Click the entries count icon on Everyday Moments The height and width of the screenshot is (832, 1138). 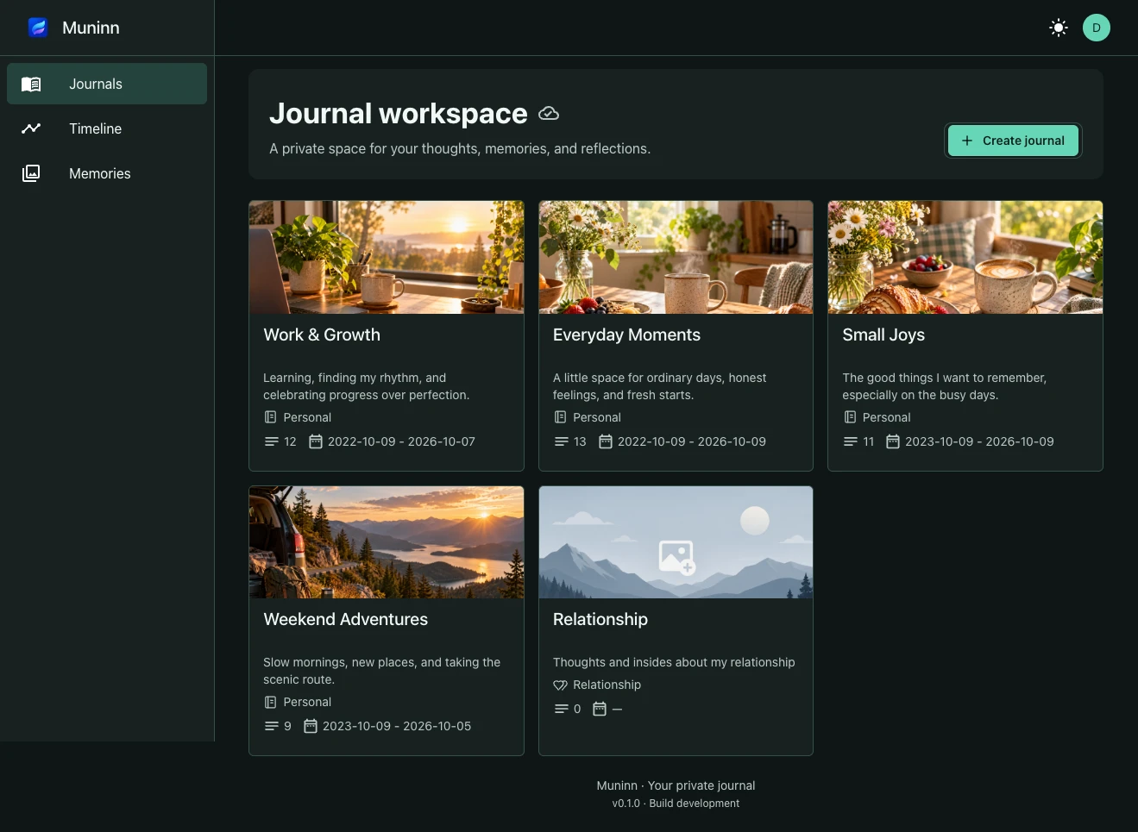coord(561,441)
